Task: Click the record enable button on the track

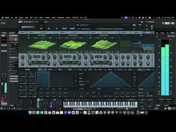Action: click(x=11, y=40)
